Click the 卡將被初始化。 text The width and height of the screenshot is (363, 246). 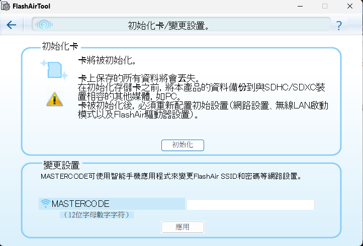pos(107,61)
